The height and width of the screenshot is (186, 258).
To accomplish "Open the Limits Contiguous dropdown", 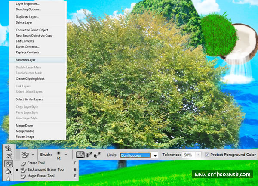I will pyautogui.click(x=155, y=155).
